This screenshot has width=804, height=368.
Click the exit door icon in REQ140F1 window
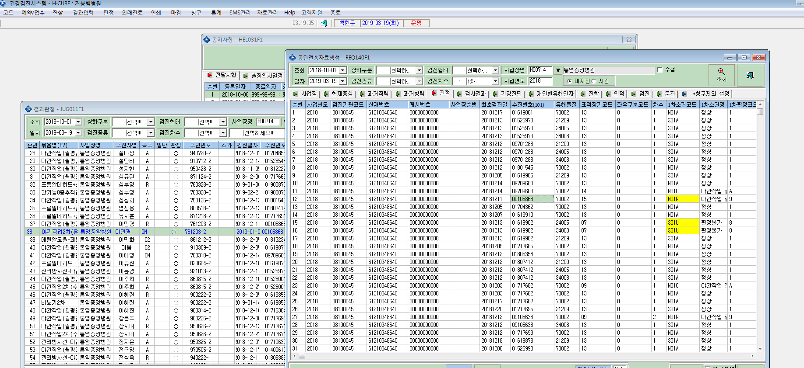pos(750,75)
